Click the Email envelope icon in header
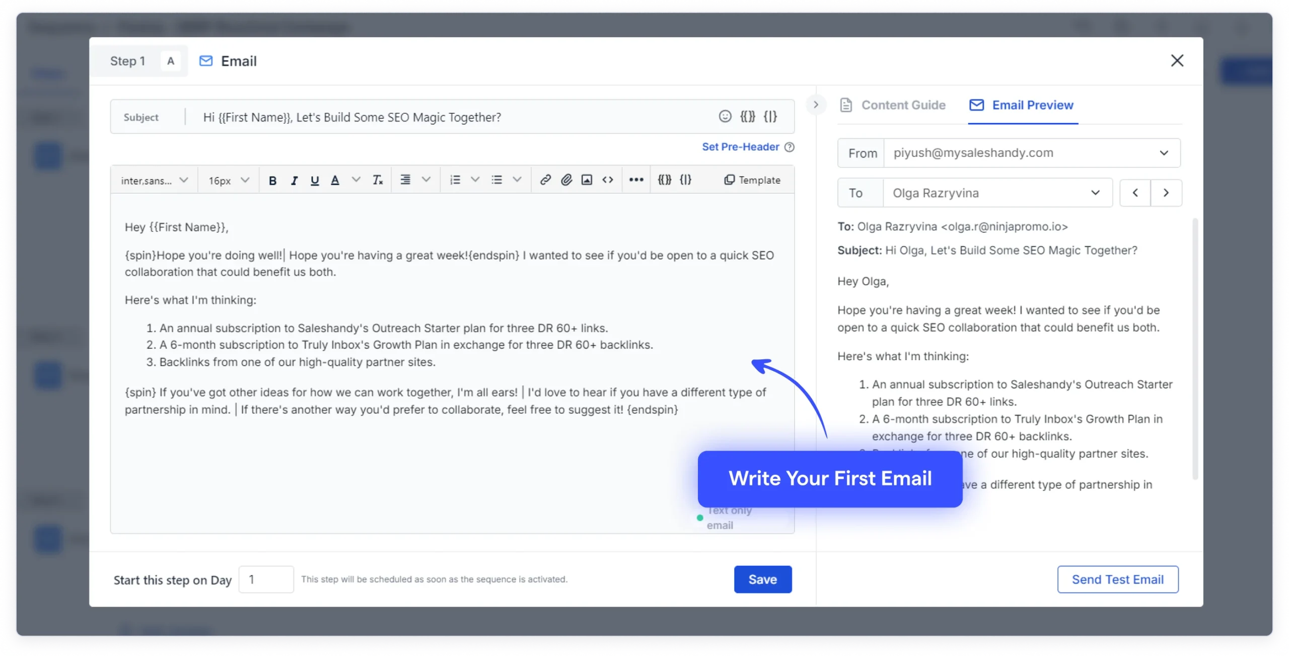1289x656 pixels. pos(206,61)
